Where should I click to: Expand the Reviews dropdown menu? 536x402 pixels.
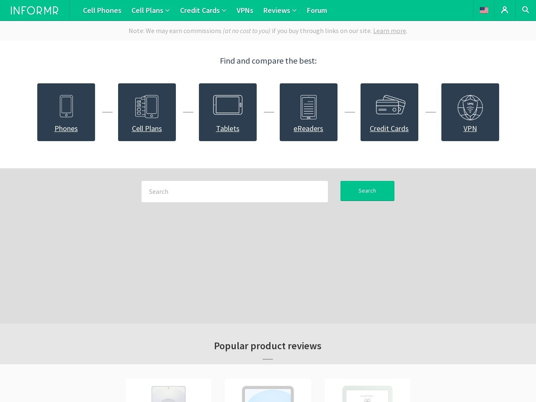(x=280, y=10)
